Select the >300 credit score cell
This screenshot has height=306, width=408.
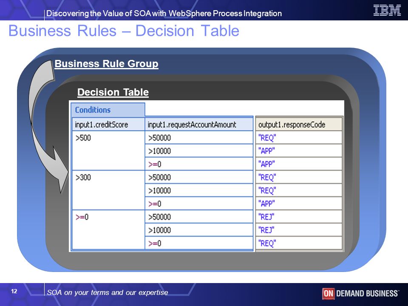(108, 190)
